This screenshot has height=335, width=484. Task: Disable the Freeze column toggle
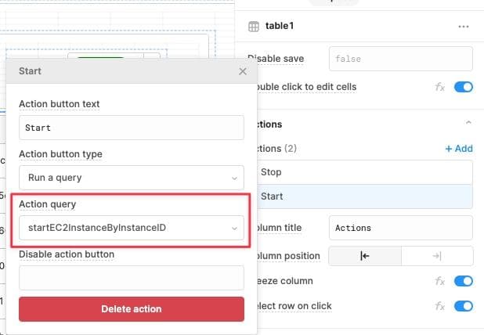coord(464,281)
